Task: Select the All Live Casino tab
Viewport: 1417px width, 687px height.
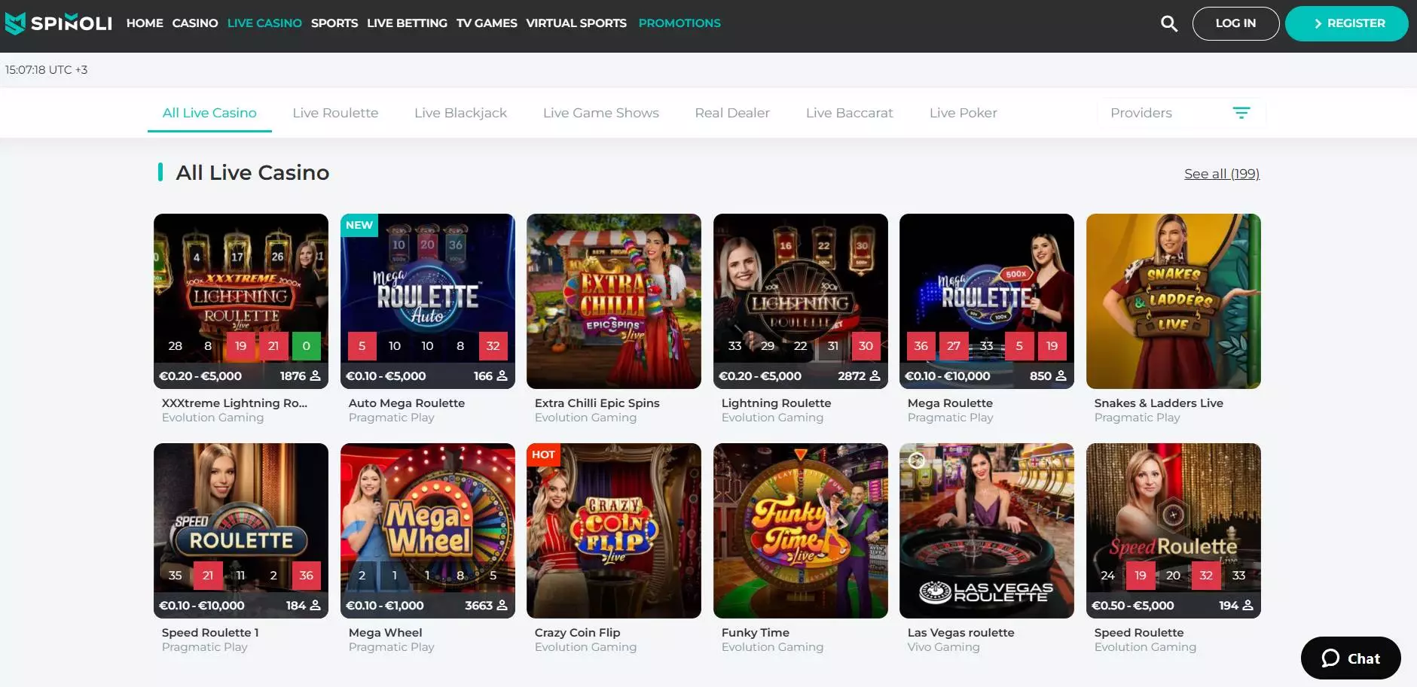Action: pyautogui.click(x=209, y=113)
